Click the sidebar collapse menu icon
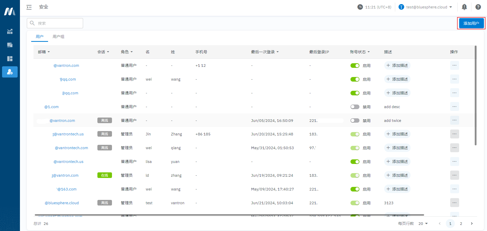 pyautogui.click(x=29, y=7)
